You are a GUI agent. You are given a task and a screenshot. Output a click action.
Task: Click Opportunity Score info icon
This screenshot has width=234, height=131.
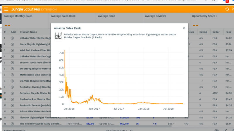click(x=216, y=16)
